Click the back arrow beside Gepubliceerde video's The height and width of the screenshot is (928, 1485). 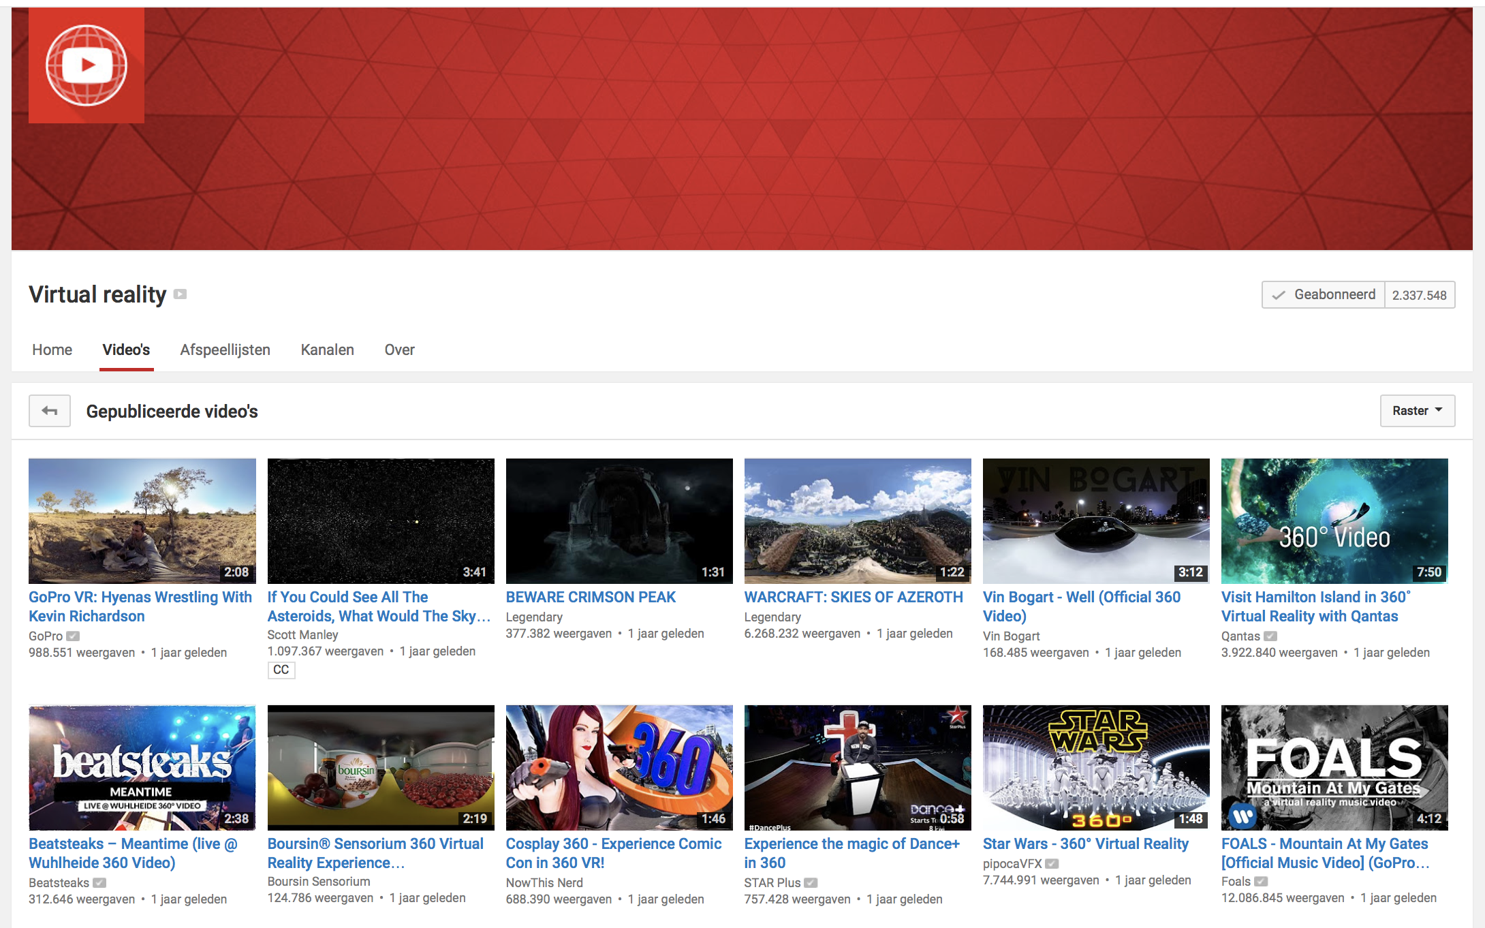pos(50,411)
